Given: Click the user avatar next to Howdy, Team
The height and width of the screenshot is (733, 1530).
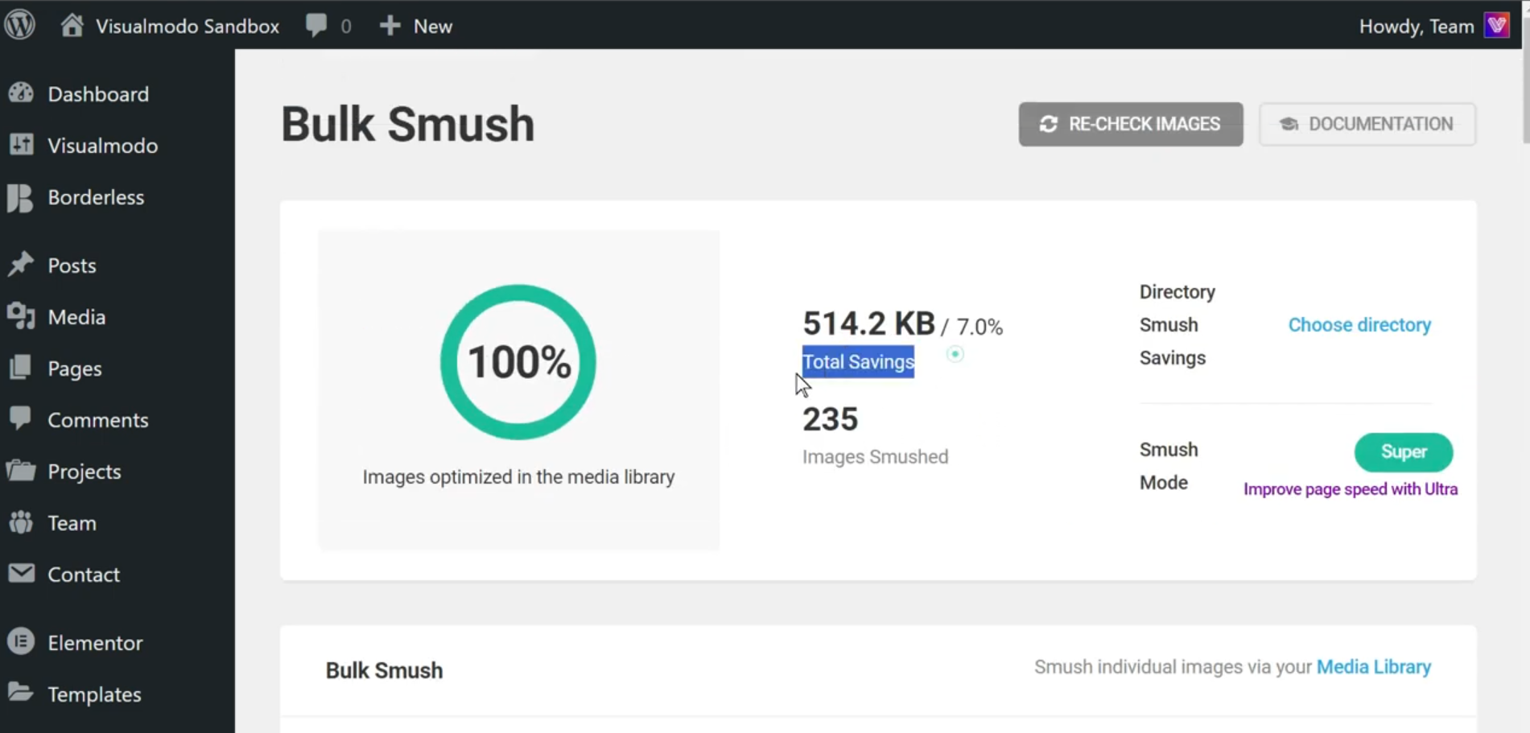Looking at the screenshot, I should click(x=1497, y=26).
